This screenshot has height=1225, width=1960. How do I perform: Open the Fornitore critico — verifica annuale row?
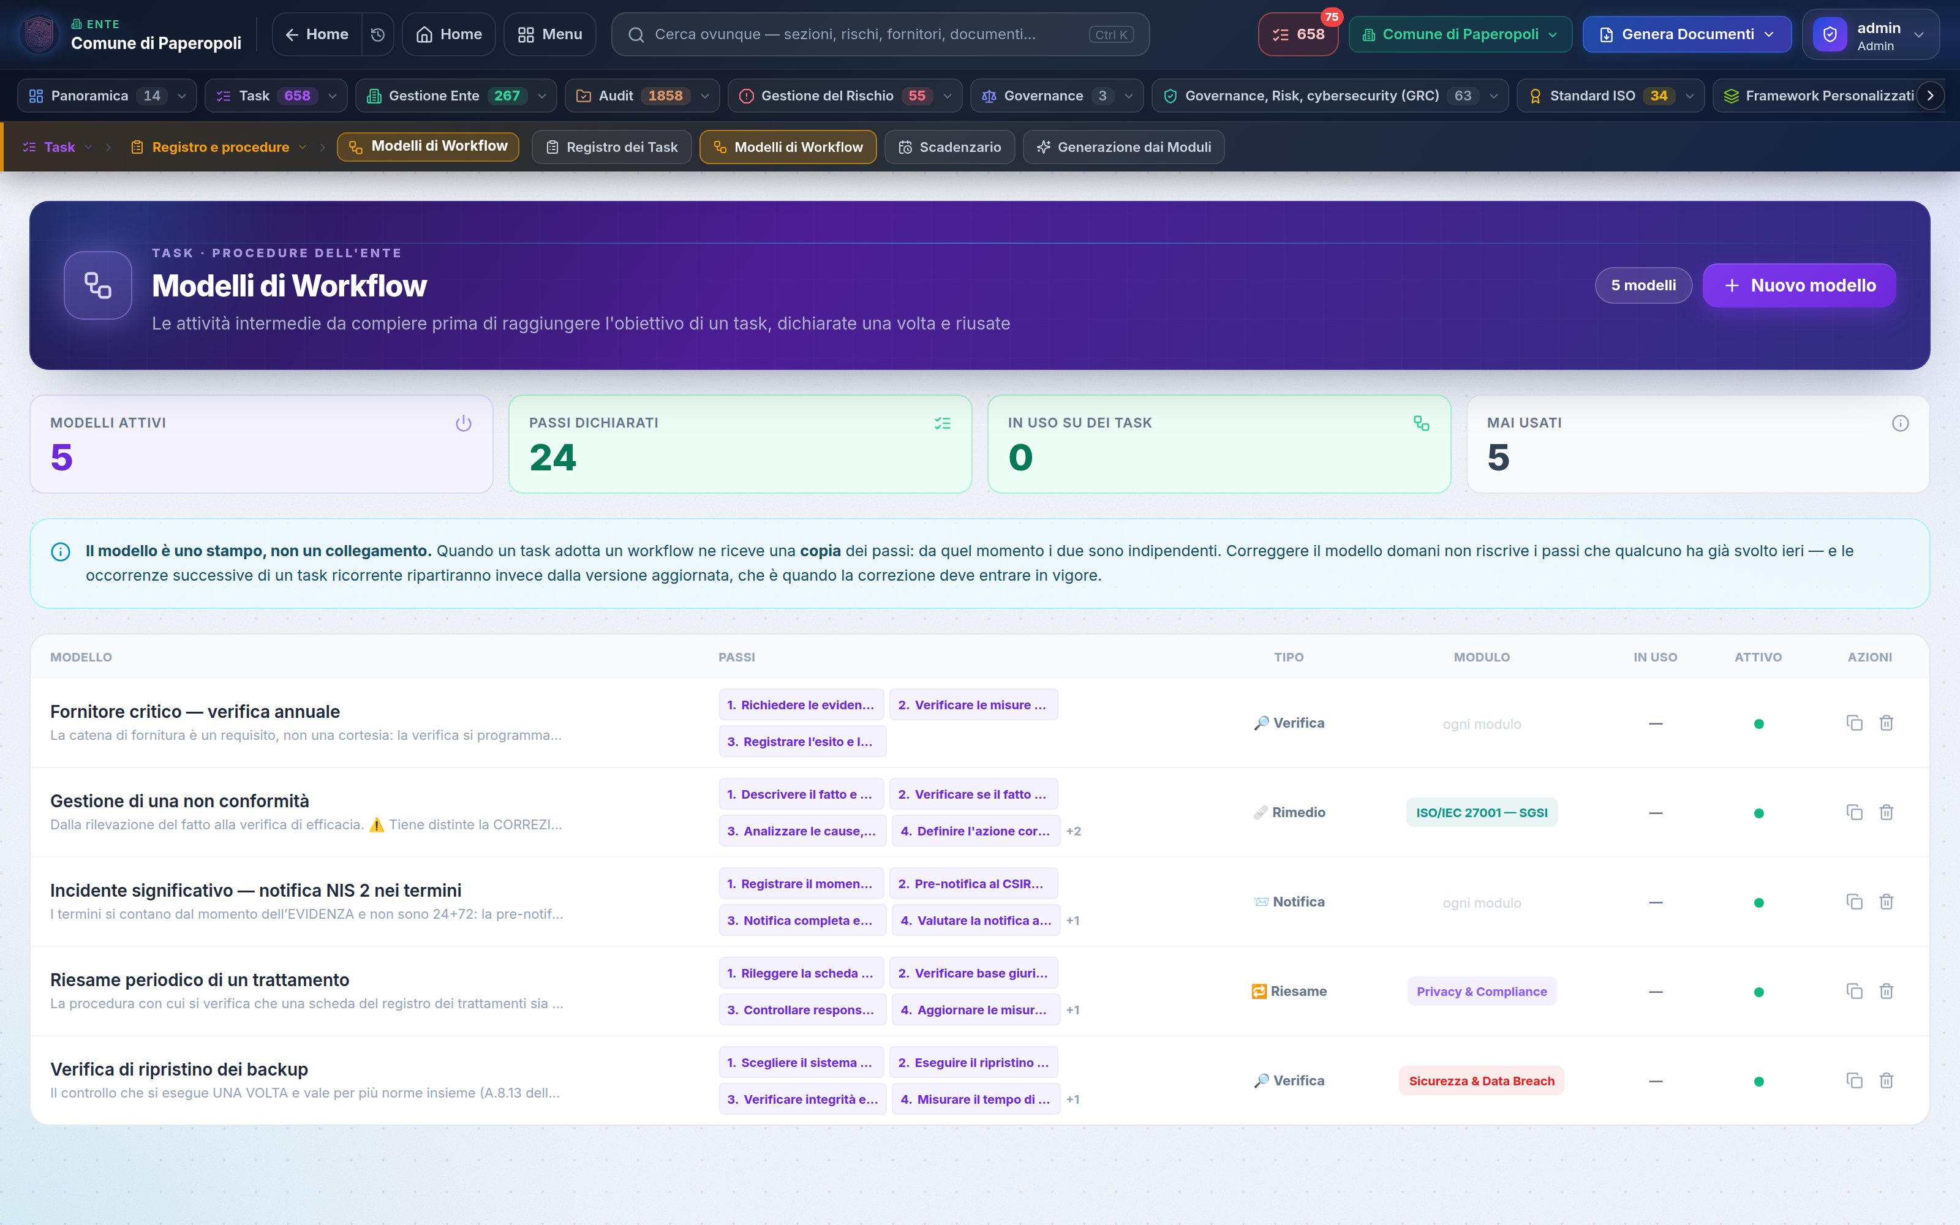coord(980,723)
